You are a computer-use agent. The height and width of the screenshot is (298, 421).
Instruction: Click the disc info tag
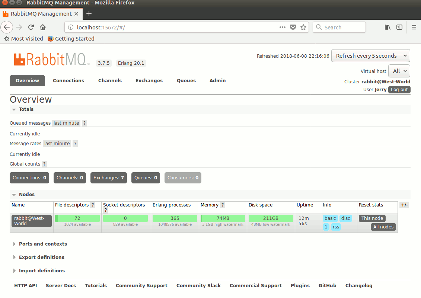(345, 218)
